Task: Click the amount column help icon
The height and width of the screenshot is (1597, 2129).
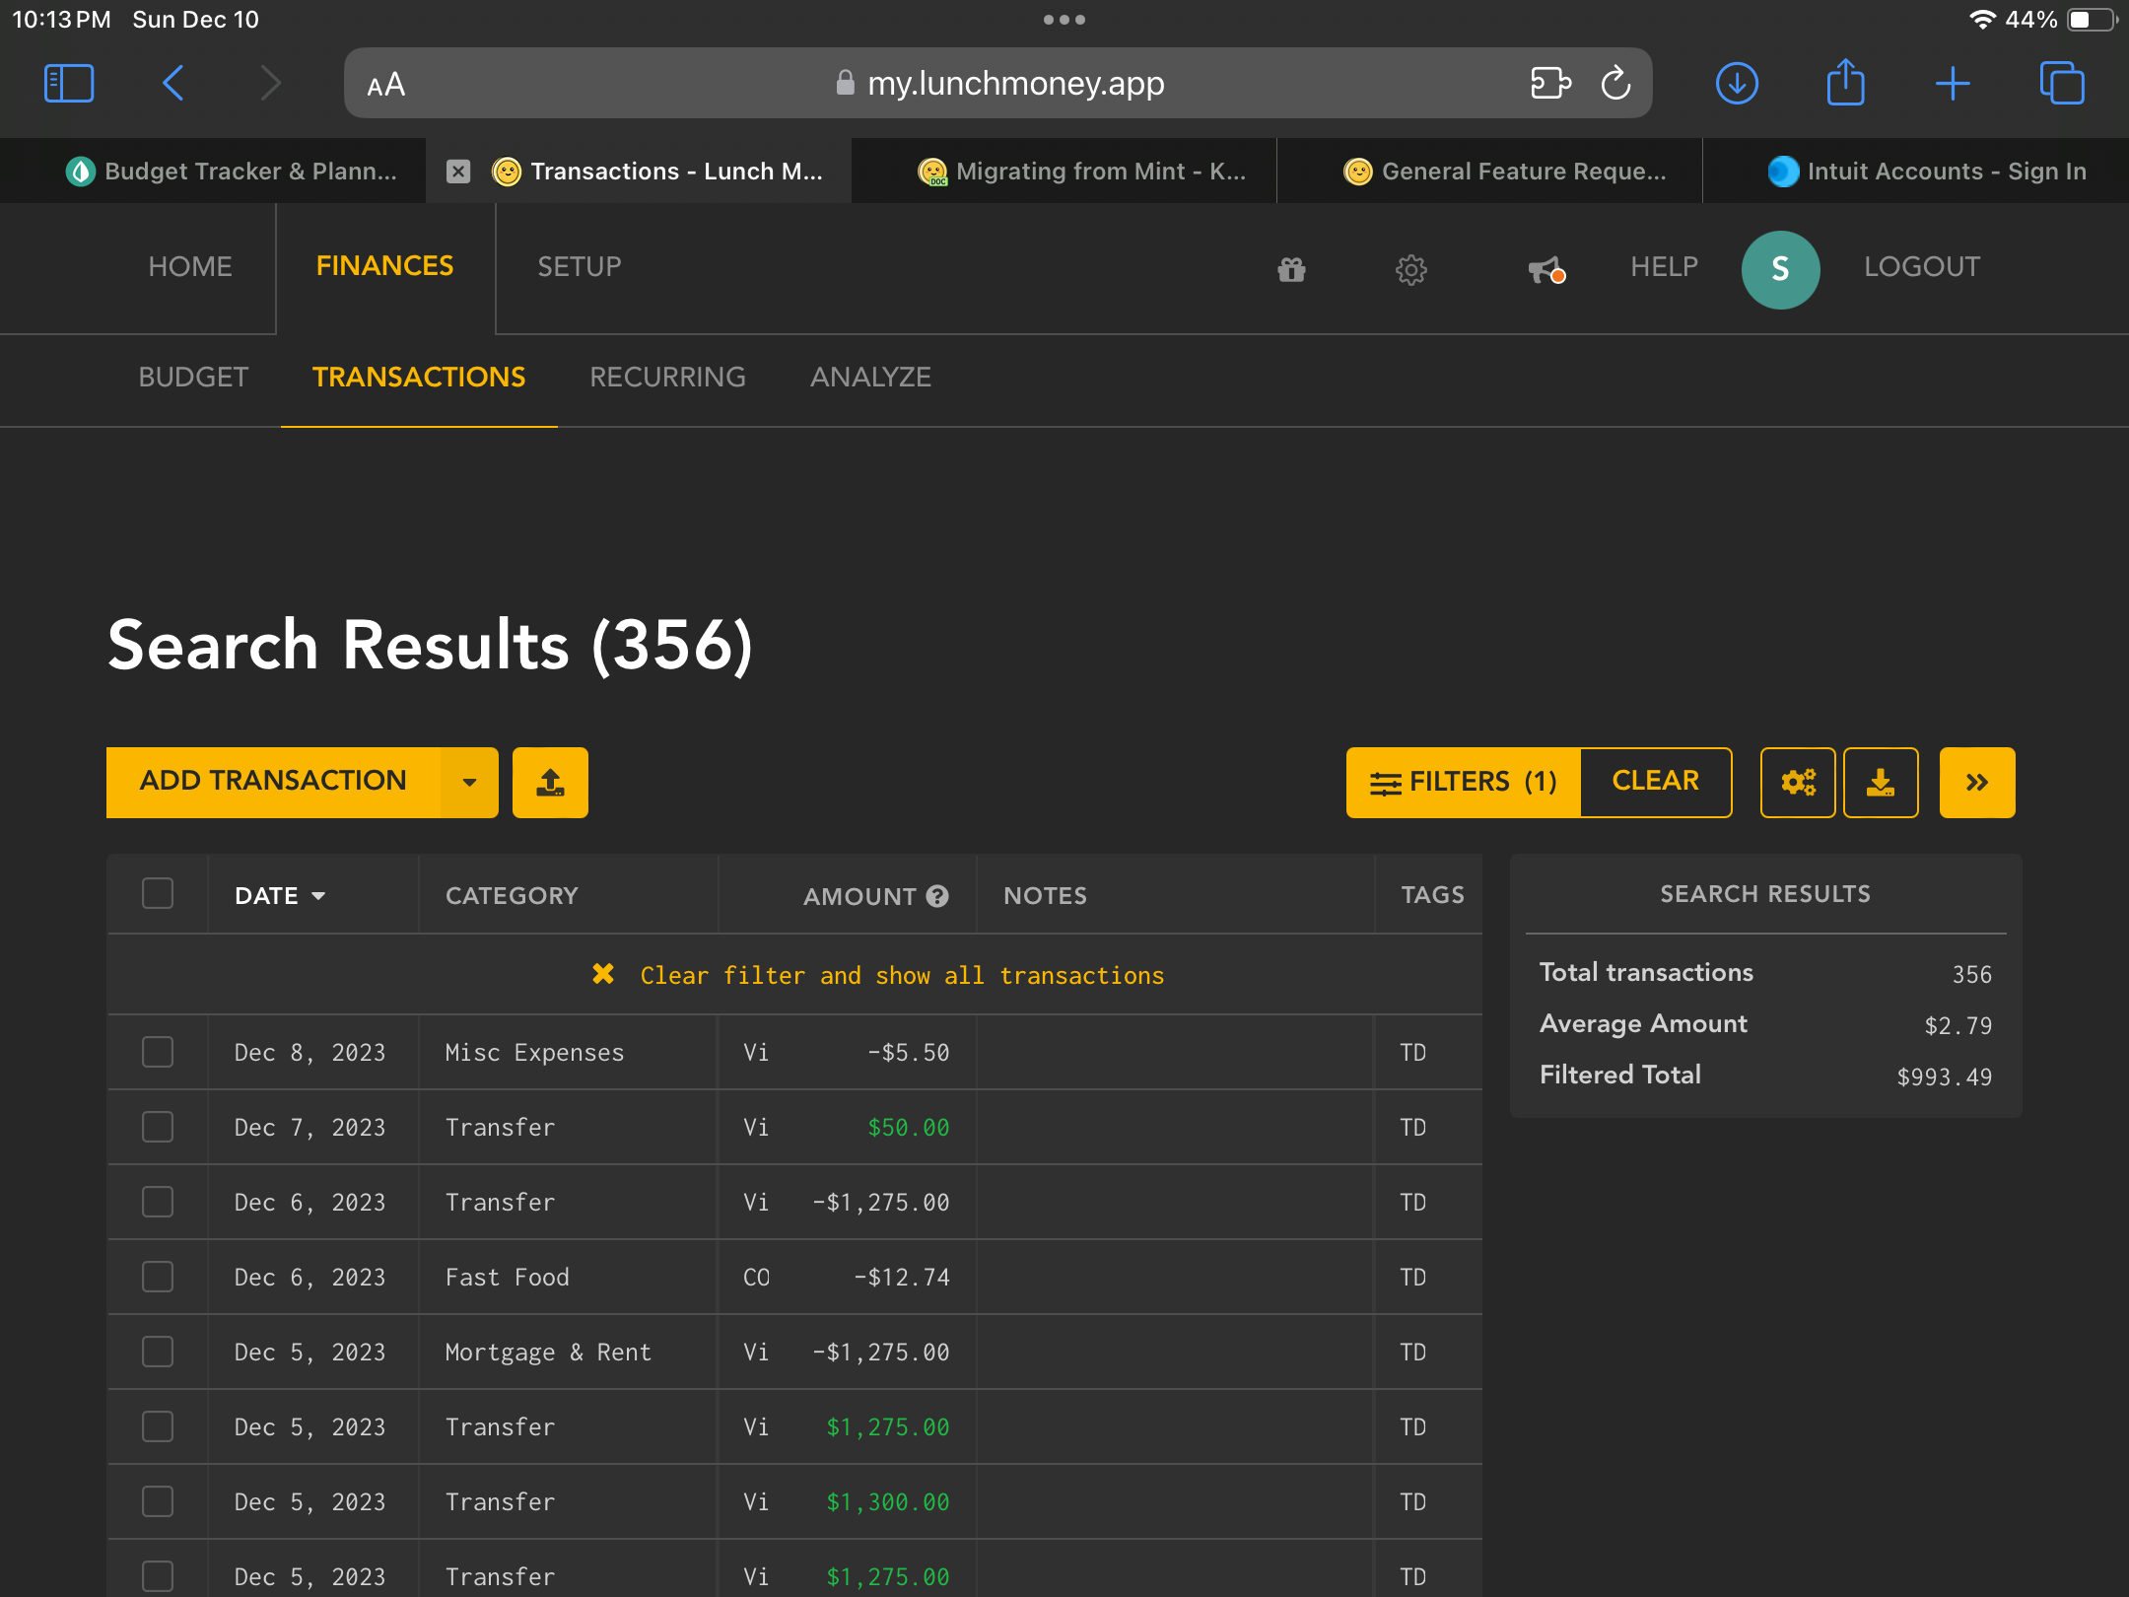Action: [x=937, y=896]
